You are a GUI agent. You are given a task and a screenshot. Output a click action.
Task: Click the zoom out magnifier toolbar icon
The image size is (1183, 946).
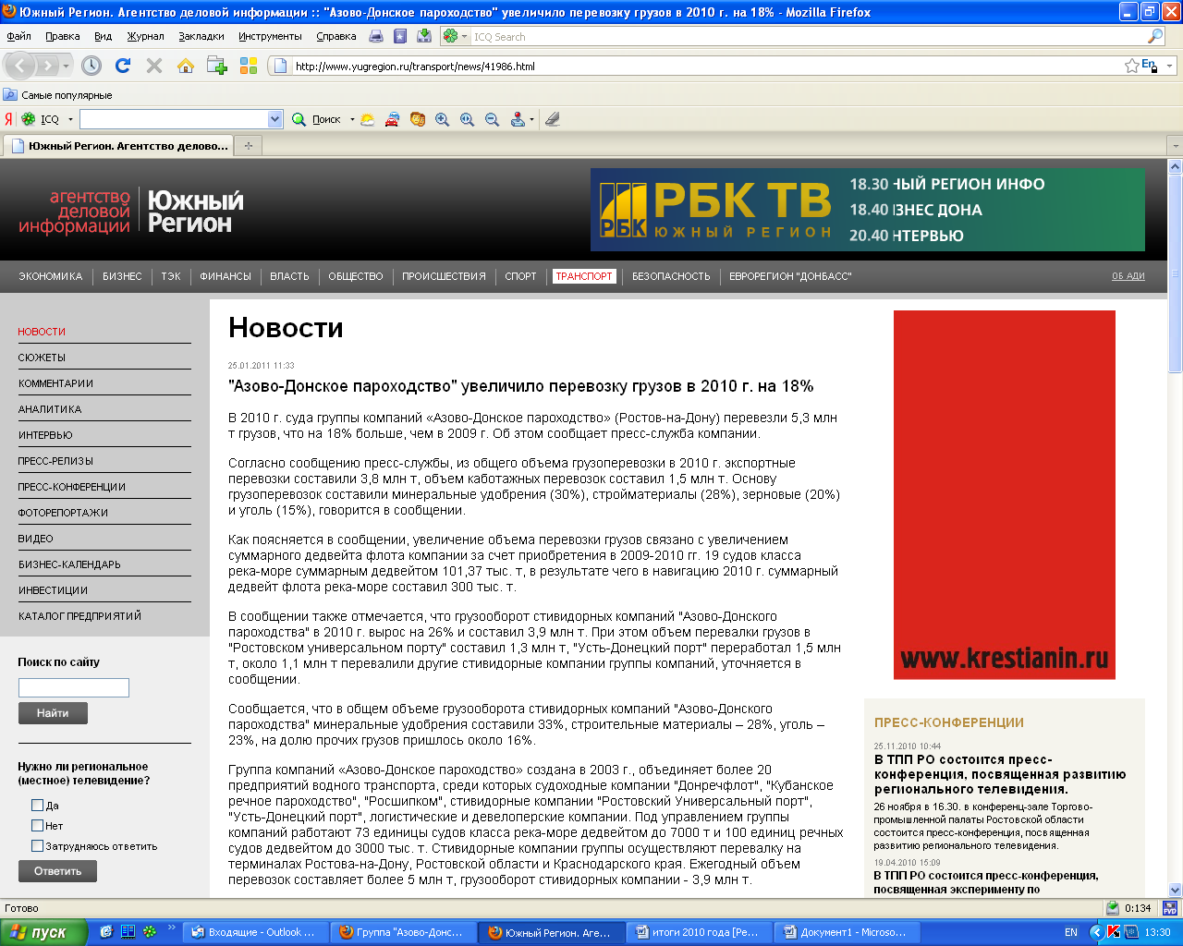tap(493, 119)
